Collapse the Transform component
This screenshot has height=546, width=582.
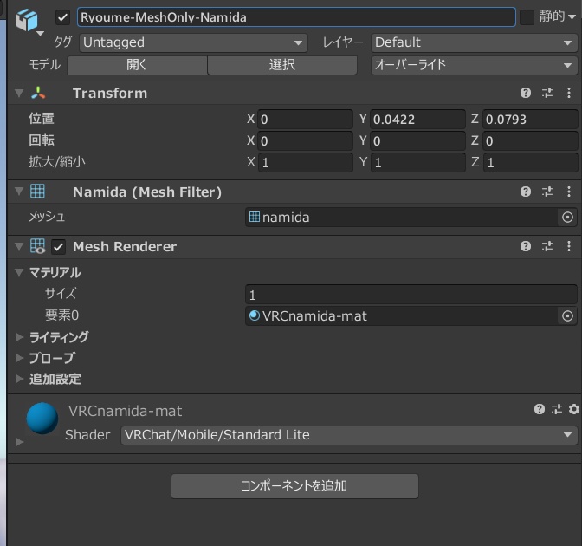pyautogui.click(x=19, y=94)
